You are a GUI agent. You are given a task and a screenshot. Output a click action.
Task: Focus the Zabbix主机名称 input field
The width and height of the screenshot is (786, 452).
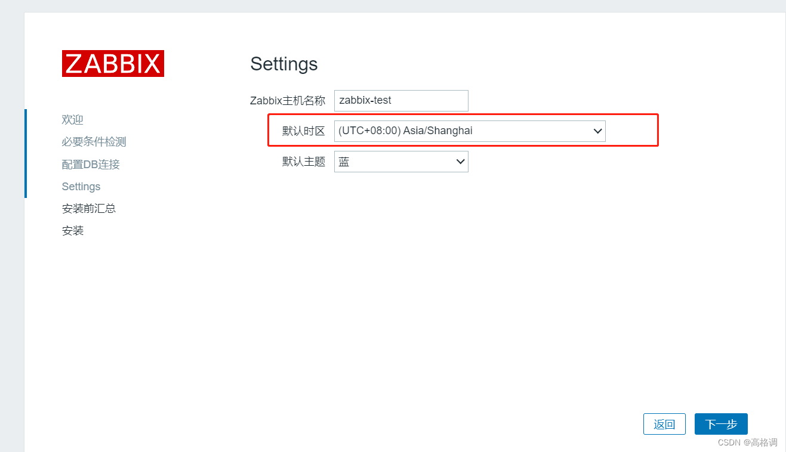[x=401, y=100]
